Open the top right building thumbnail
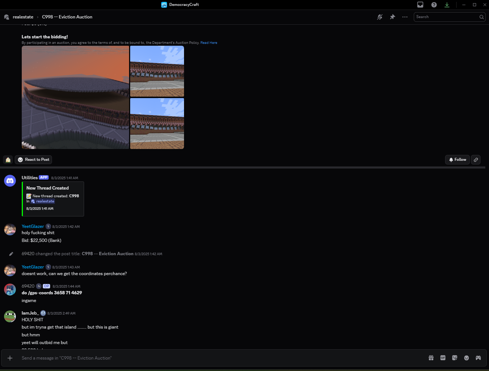Screen dimensions: 489x371 pos(157,71)
